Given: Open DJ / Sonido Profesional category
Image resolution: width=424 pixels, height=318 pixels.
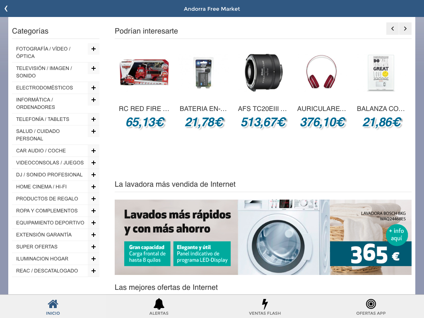Looking at the screenshot, I should 49,175.
